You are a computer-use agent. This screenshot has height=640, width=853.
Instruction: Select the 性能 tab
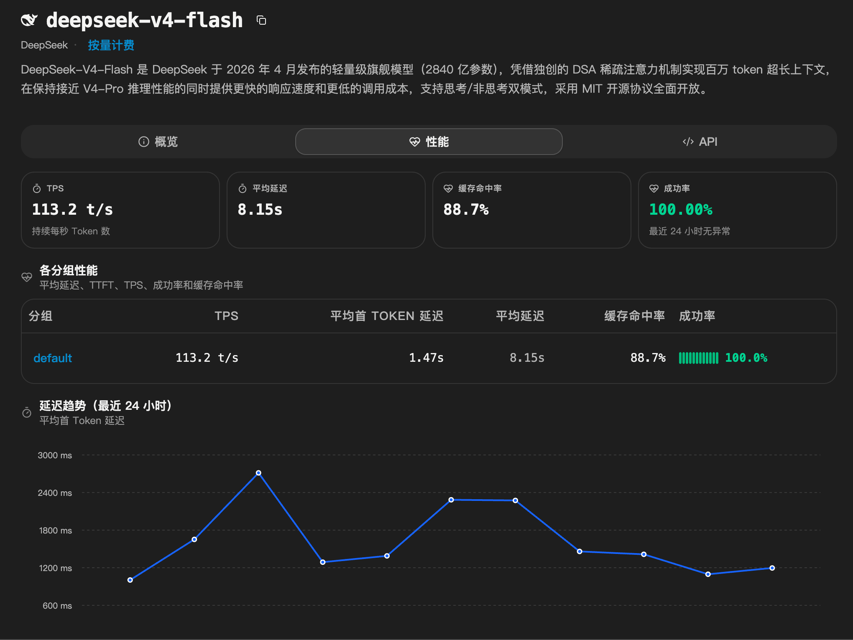click(x=429, y=142)
